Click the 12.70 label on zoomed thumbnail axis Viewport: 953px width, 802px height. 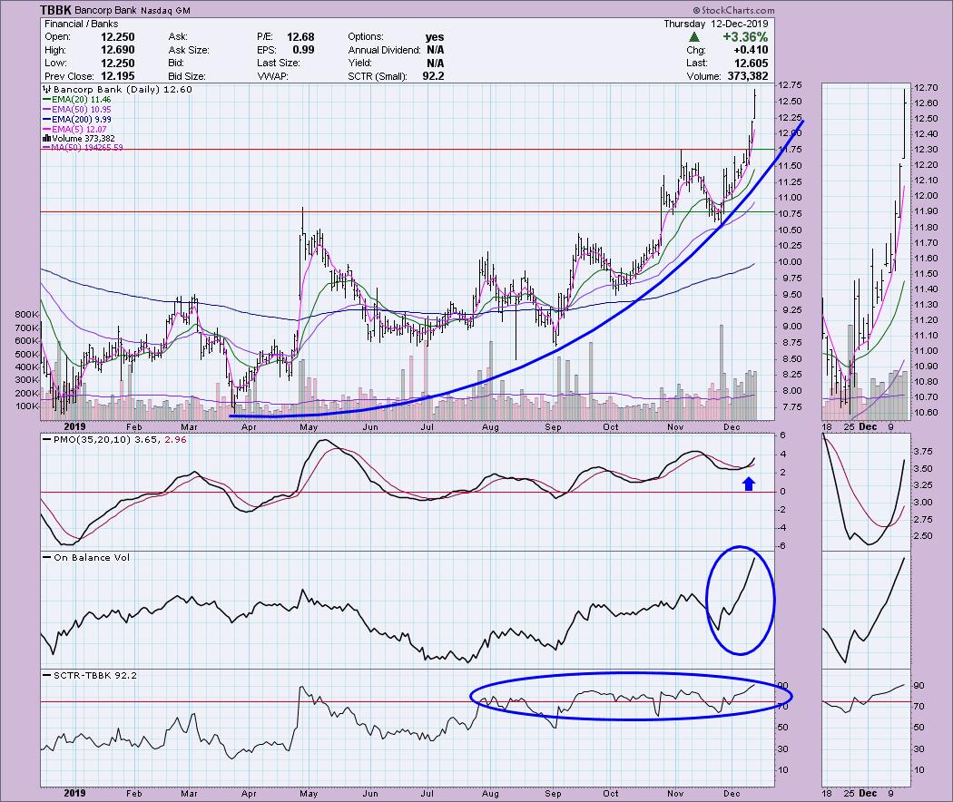pyautogui.click(x=925, y=87)
